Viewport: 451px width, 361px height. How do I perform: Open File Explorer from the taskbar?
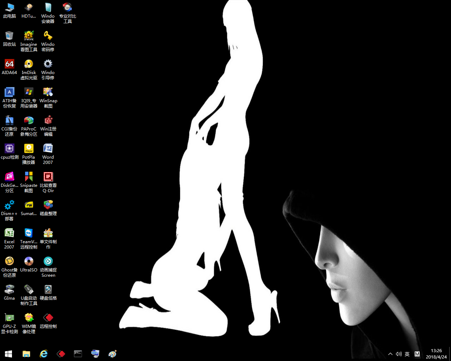pos(26,354)
